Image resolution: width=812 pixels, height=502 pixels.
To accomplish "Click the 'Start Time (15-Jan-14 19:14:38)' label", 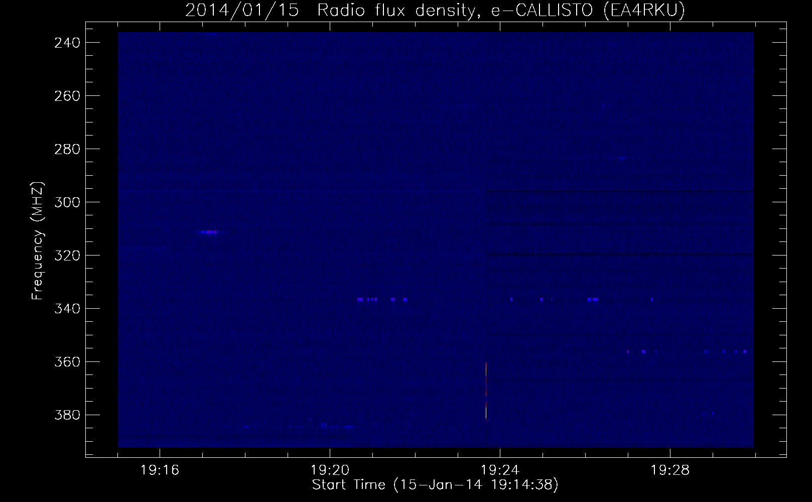I will coord(435,485).
